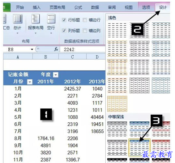Pick the orange bordered-column light style in third row
Image resolution: width=175 pixels, height=163 pixels.
tap(117, 67)
